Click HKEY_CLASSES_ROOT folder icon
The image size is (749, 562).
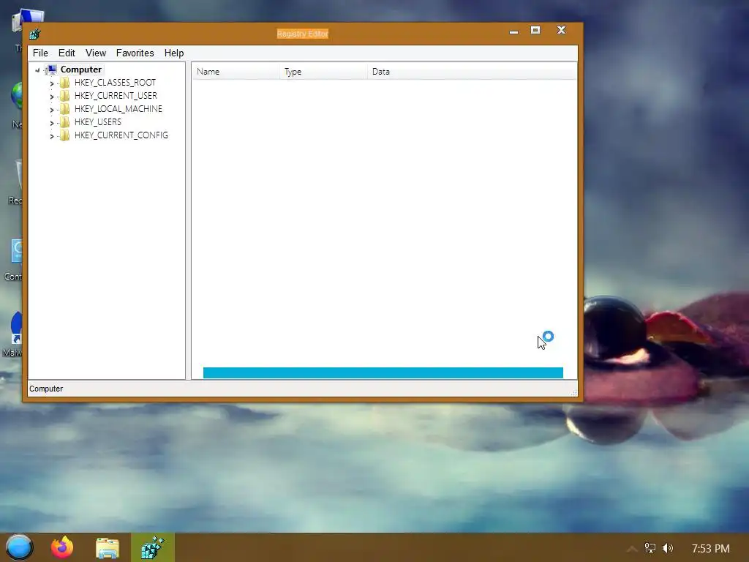(x=64, y=83)
